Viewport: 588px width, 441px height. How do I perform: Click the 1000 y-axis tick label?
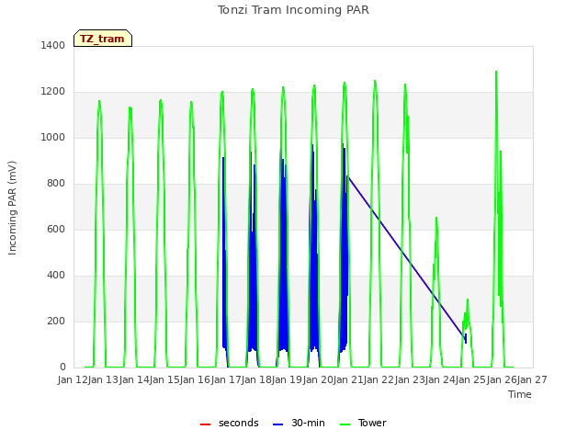click(x=53, y=137)
